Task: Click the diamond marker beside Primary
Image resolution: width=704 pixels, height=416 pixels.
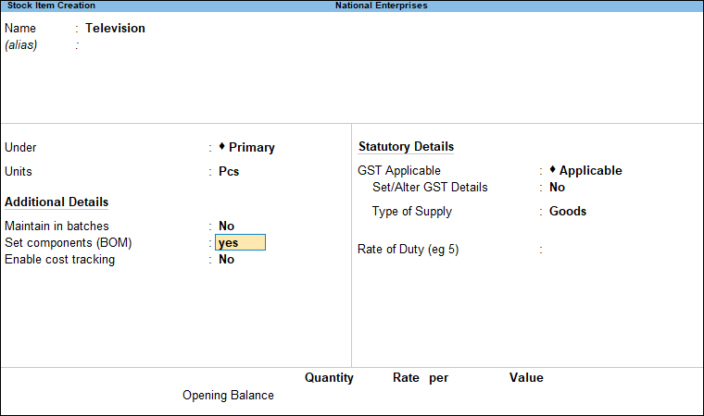Action: [222, 146]
